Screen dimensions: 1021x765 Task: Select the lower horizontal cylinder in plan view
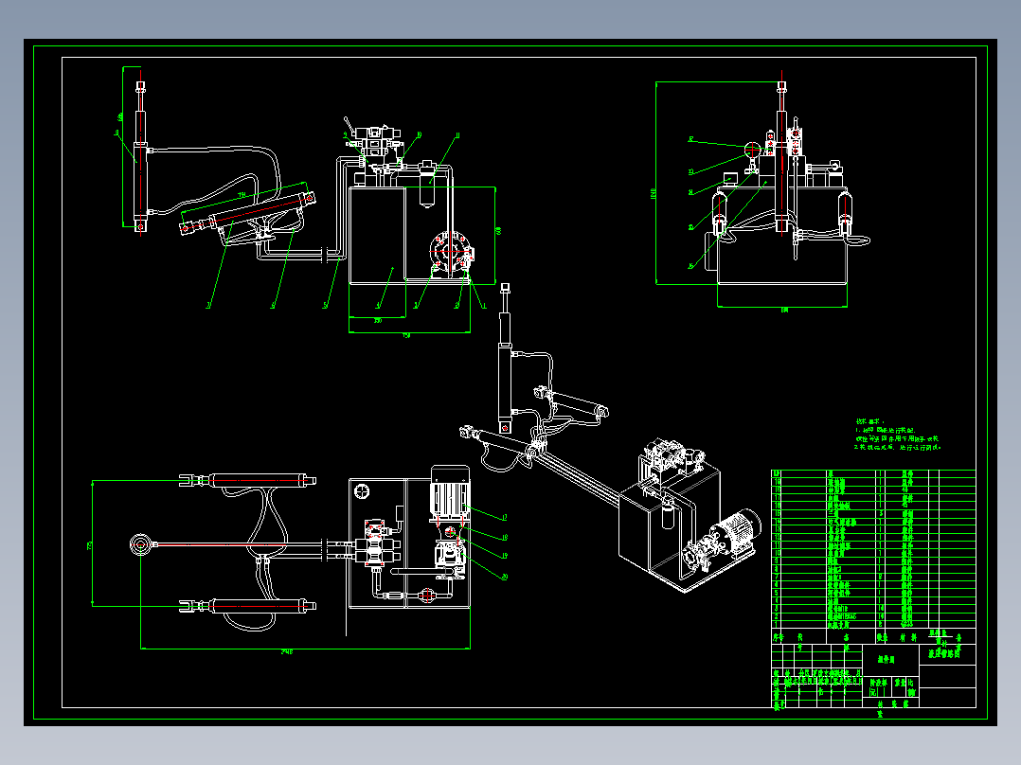[x=248, y=606]
